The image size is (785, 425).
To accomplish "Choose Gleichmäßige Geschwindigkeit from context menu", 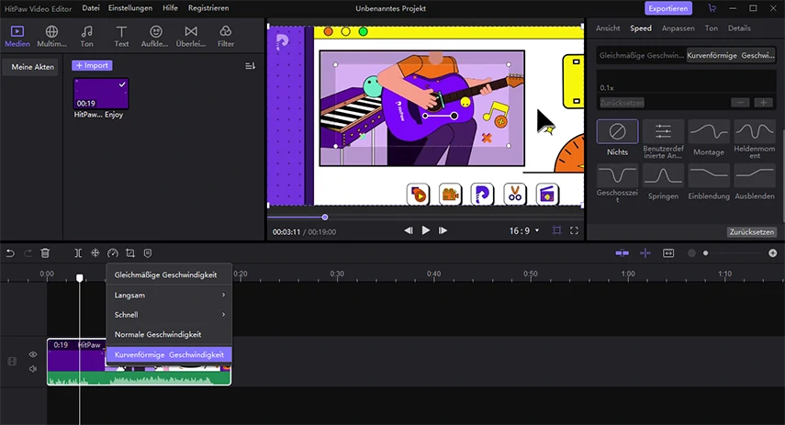I will coord(169,274).
